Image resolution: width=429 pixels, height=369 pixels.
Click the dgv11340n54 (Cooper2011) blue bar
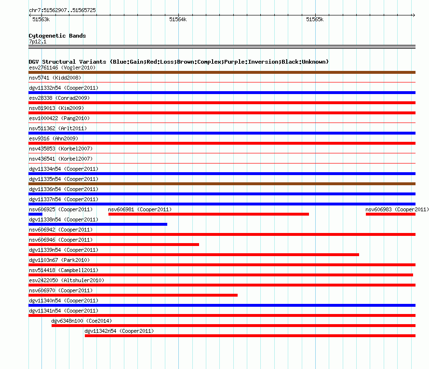click(x=222, y=305)
